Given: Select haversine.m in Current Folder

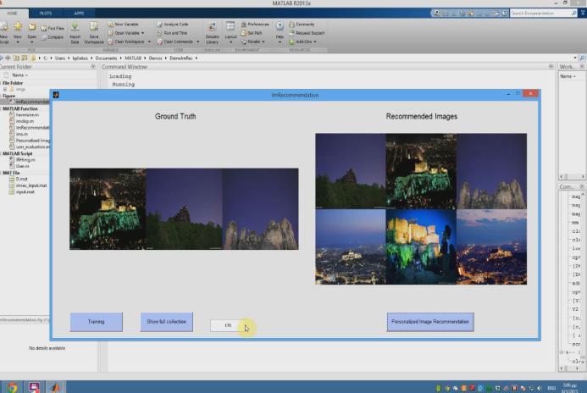Looking at the screenshot, I should (27, 115).
